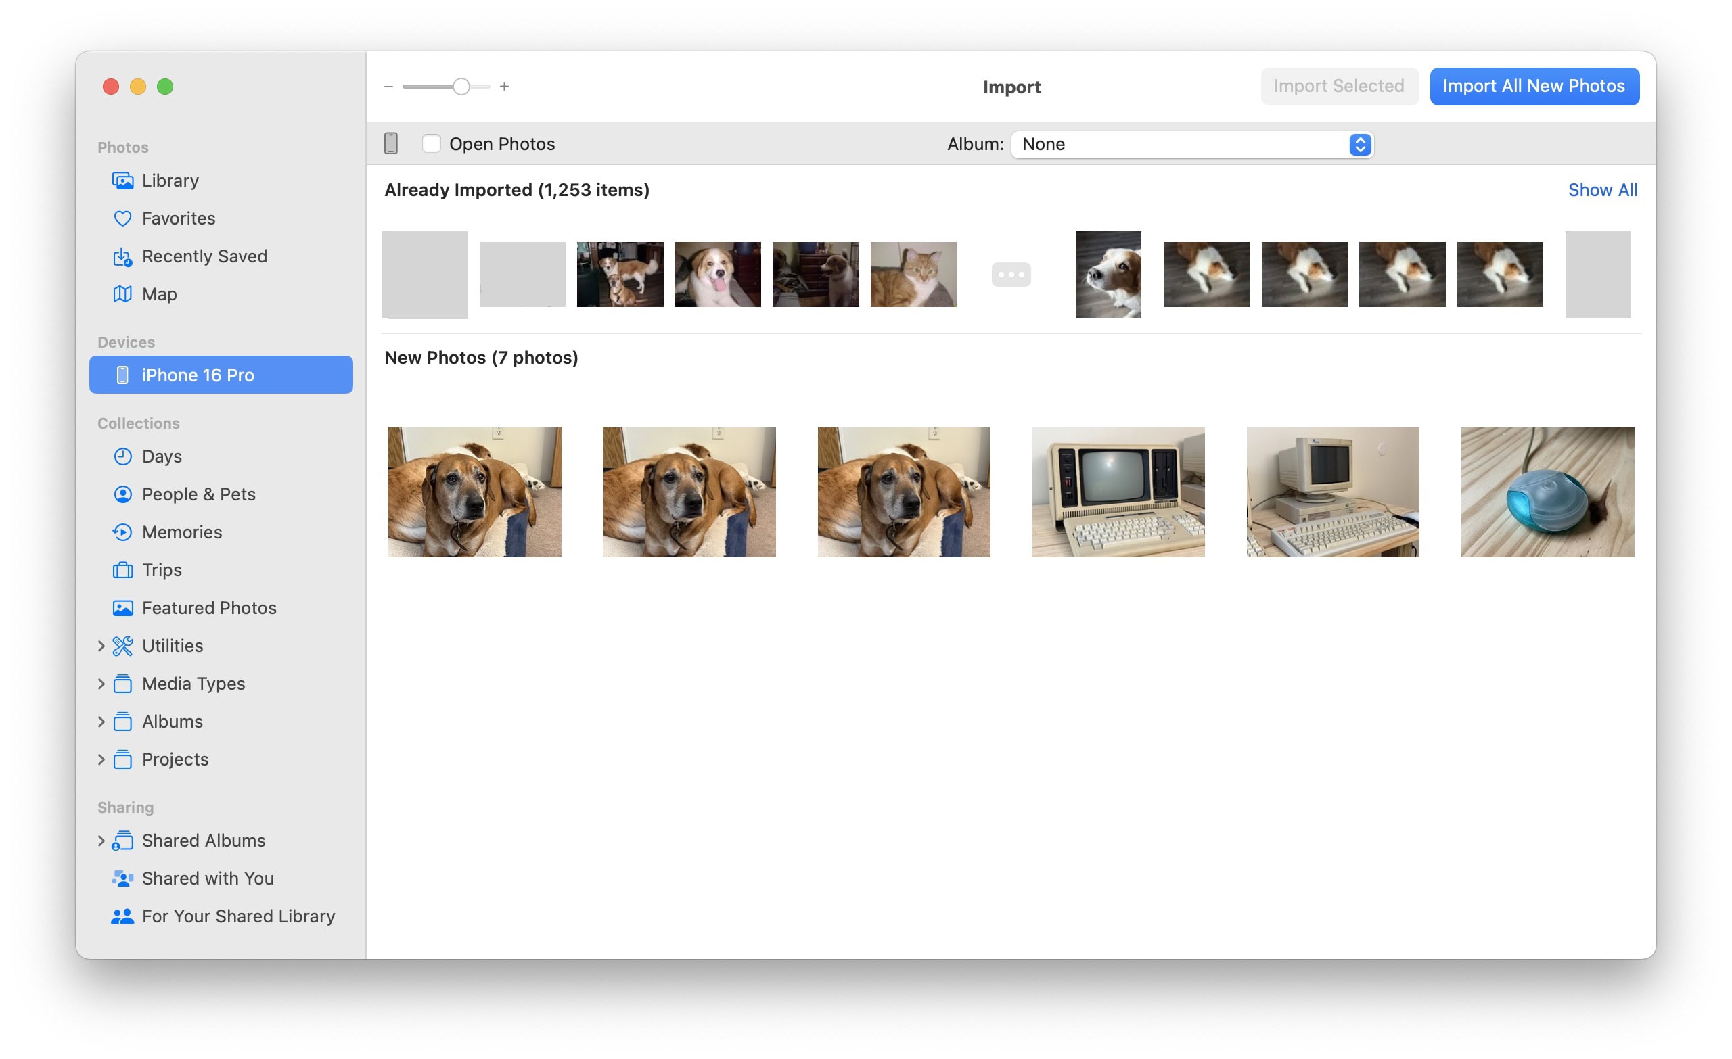Click the phone device icon beside Open Photos
Screen dimensions: 1732x1059
pyautogui.click(x=391, y=144)
